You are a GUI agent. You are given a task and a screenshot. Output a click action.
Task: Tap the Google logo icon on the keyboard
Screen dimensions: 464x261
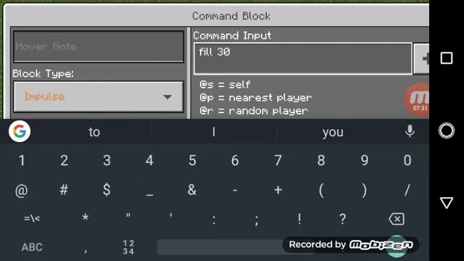coord(20,131)
